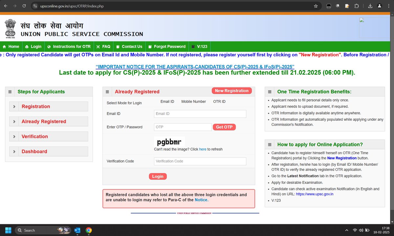
Task: Click 'Steps for Applicants' panel heading
Action: [x=41, y=92]
